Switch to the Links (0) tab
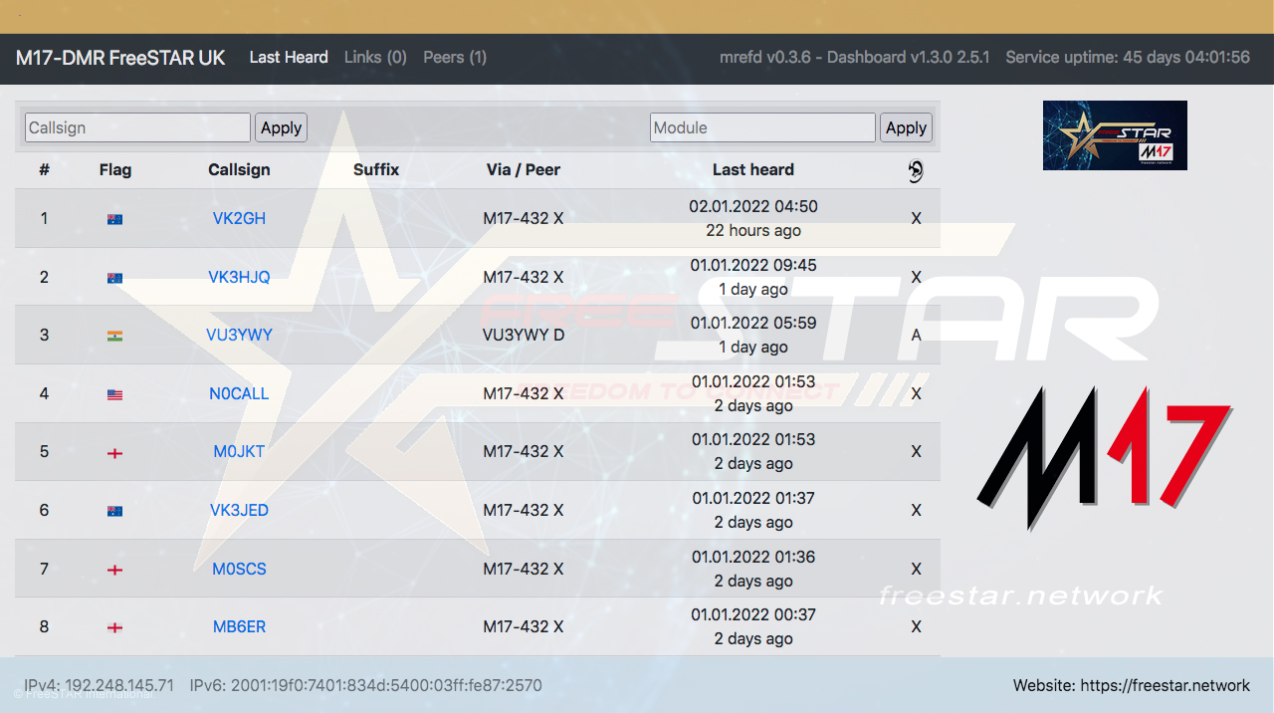1274x713 pixels. click(375, 58)
